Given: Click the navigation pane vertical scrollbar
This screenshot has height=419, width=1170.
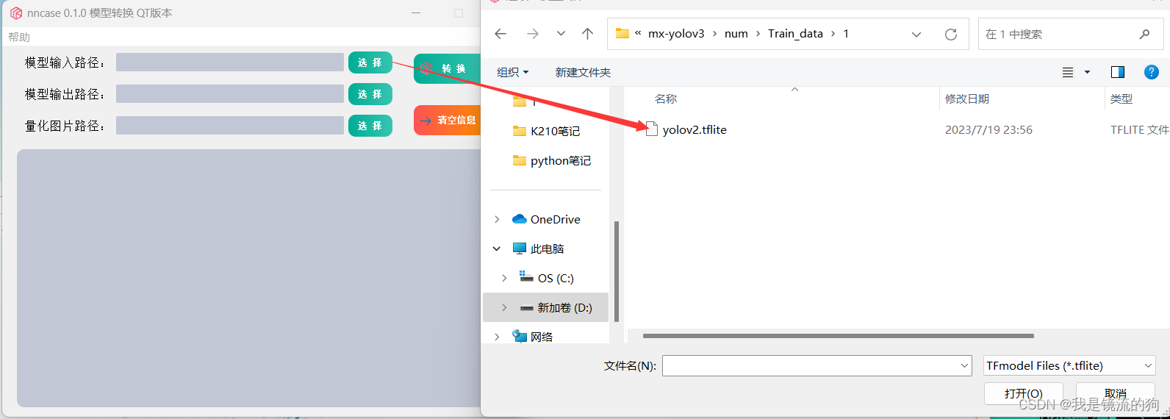Looking at the screenshot, I should tap(617, 271).
